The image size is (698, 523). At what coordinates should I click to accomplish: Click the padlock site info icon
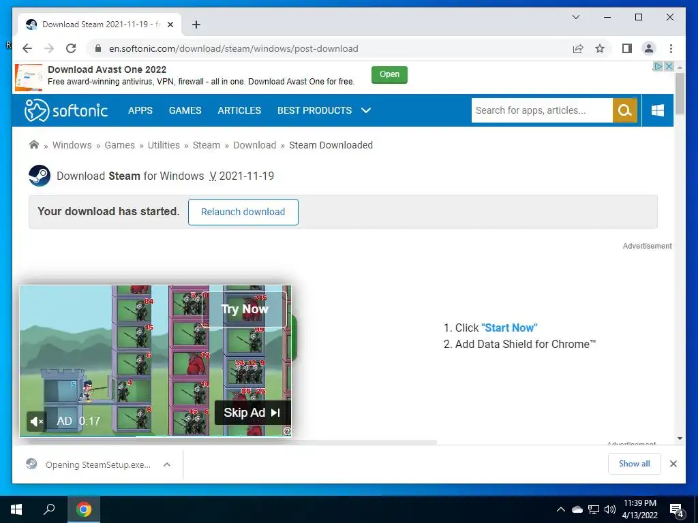coord(98,48)
